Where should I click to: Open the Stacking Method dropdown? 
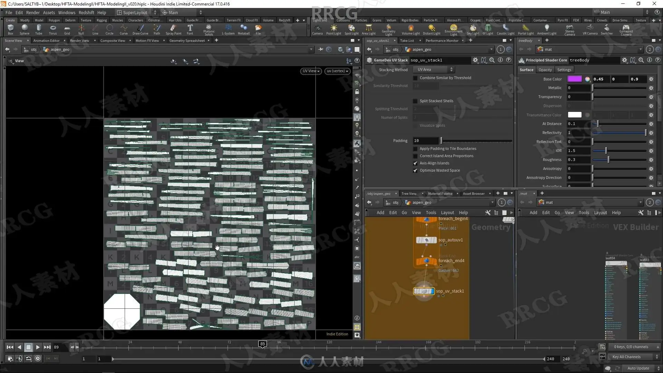click(434, 70)
